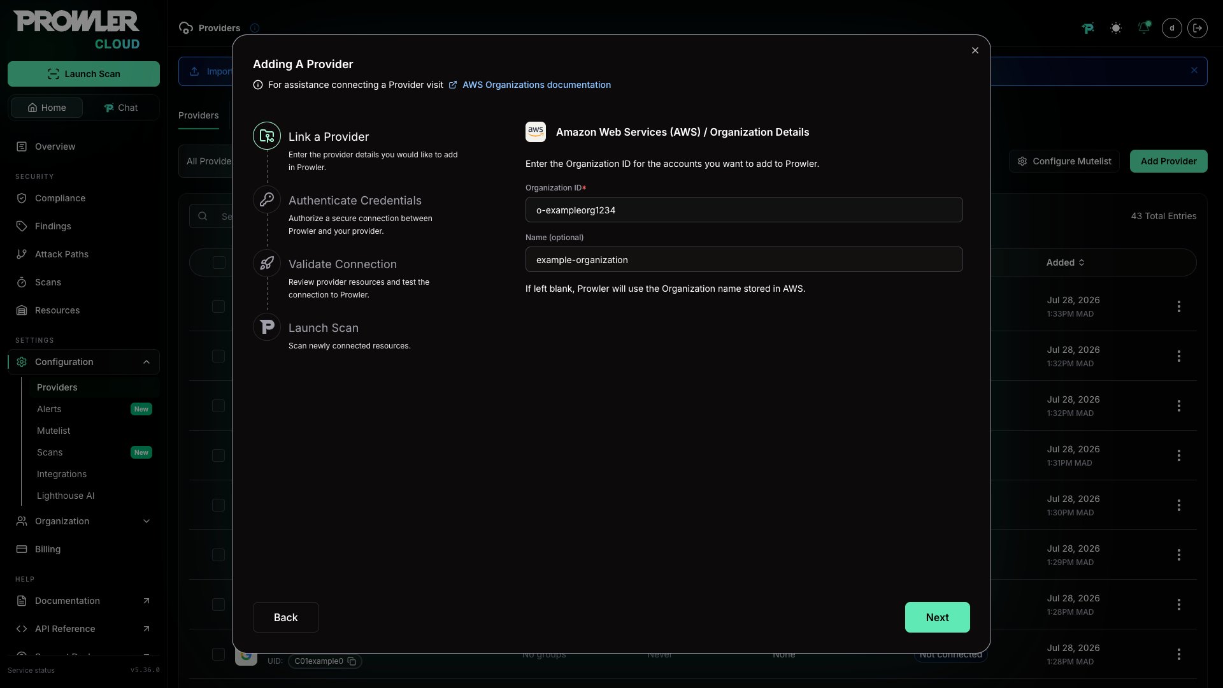Open row actions for 1:29PM MAD entry

point(1178,555)
